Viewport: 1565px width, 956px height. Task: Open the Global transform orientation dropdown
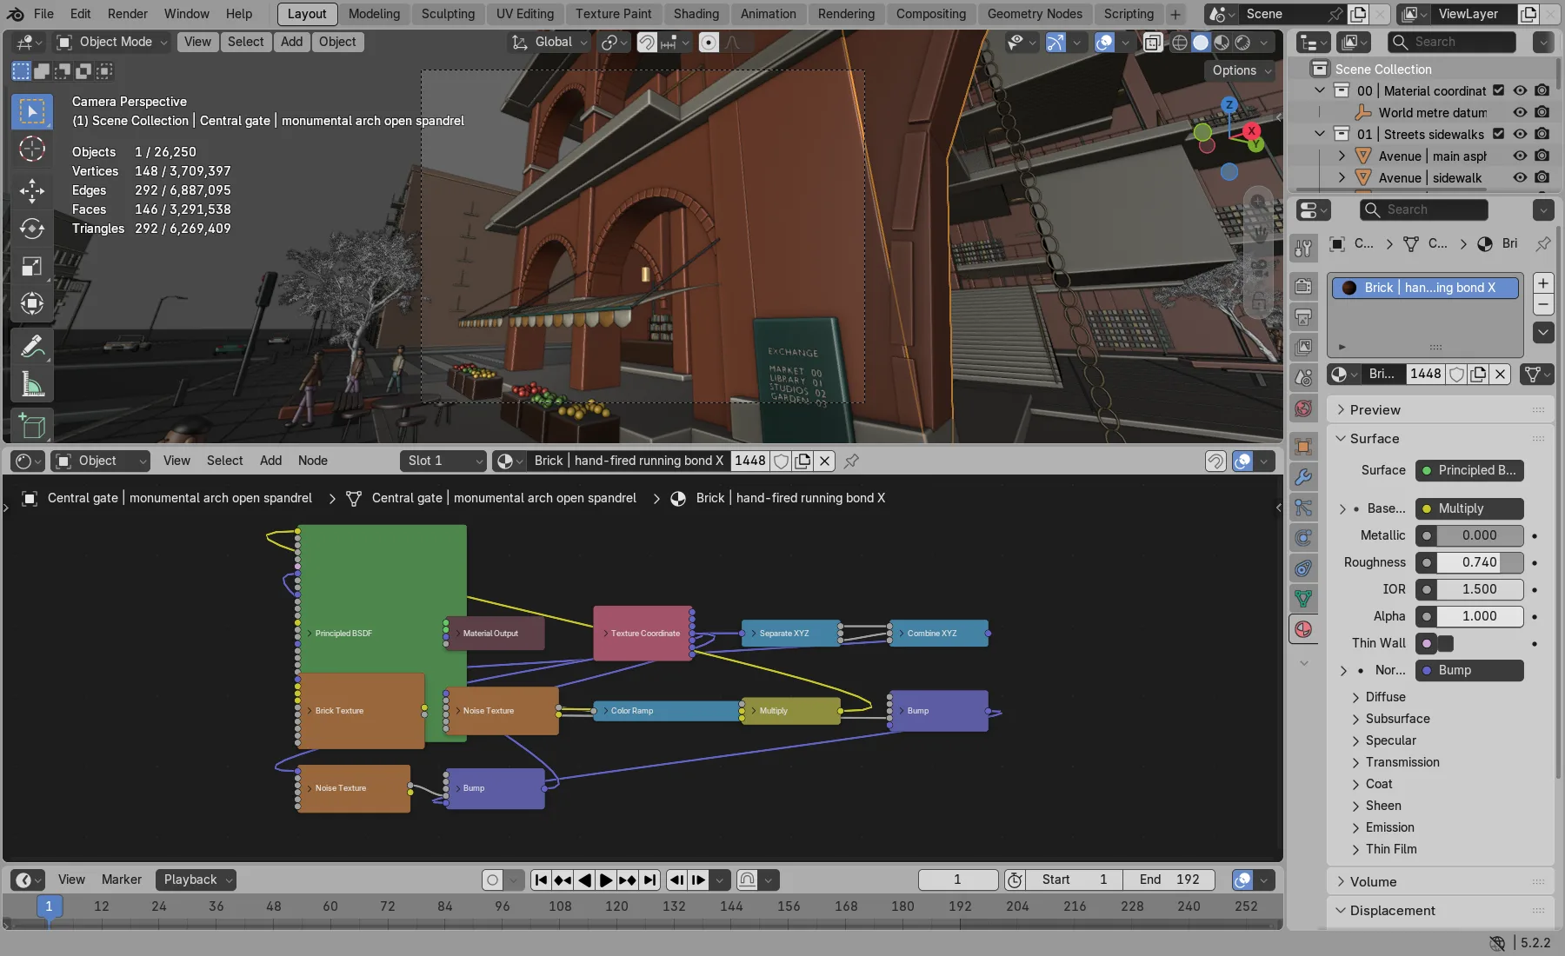(x=550, y=42)
